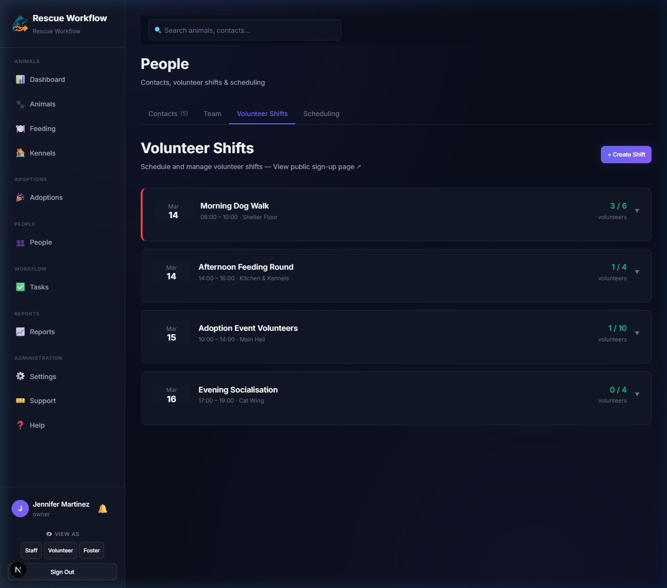Viewport: 667px width, 588px height.
Task: Click the Sign Out button
Action: pos(63,572)
